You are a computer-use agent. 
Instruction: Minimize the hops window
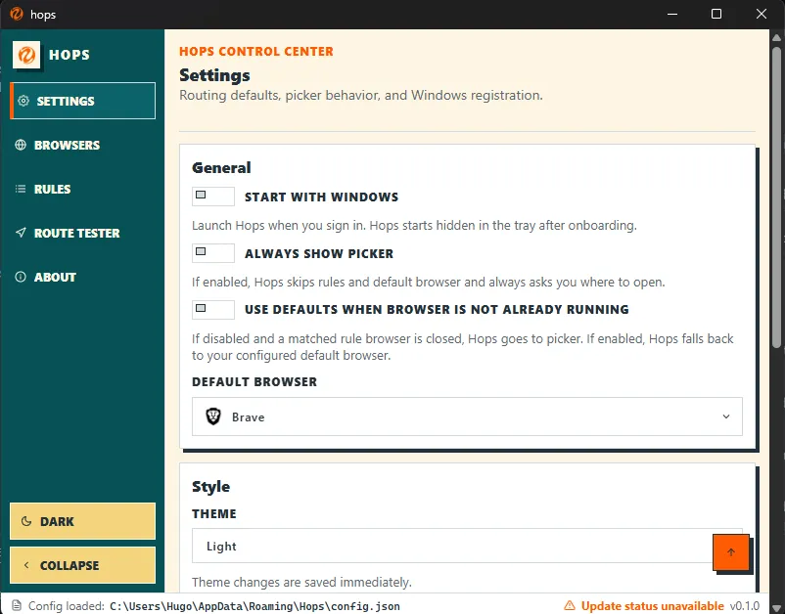tap(672, 14)
